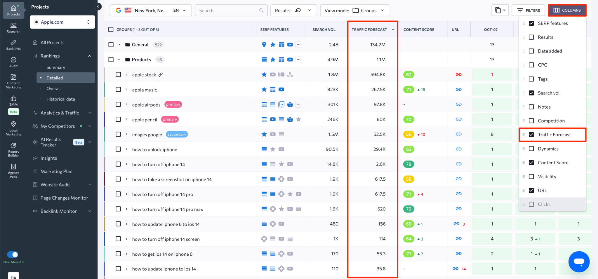The image size is (598, 279).
Task: Open Local Marketing in the sidebar
Action: coord(13,128)
